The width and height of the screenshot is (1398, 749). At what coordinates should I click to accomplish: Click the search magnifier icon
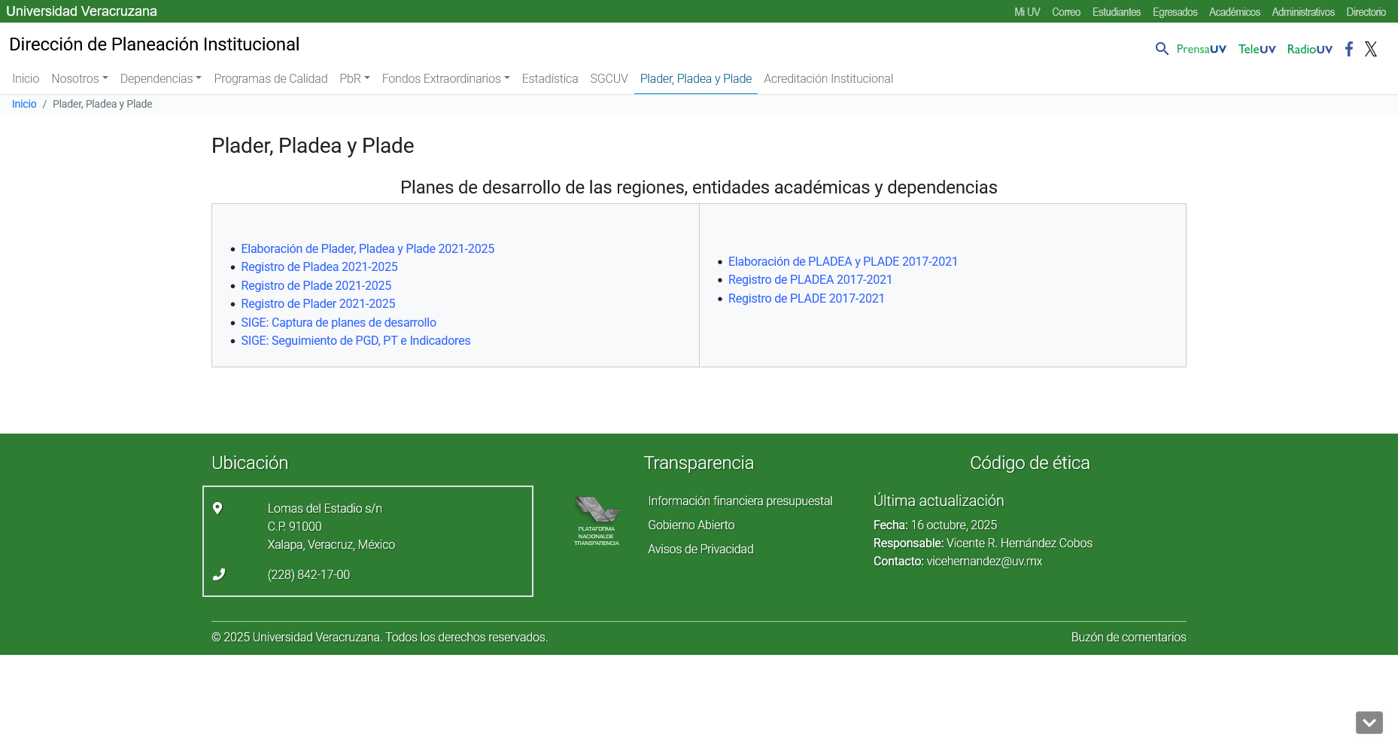click(x=1162, y=49)
